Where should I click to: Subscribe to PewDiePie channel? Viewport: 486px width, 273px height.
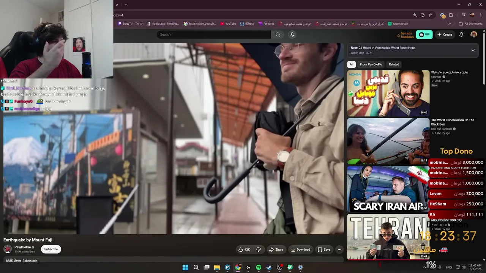pos(51,249)
